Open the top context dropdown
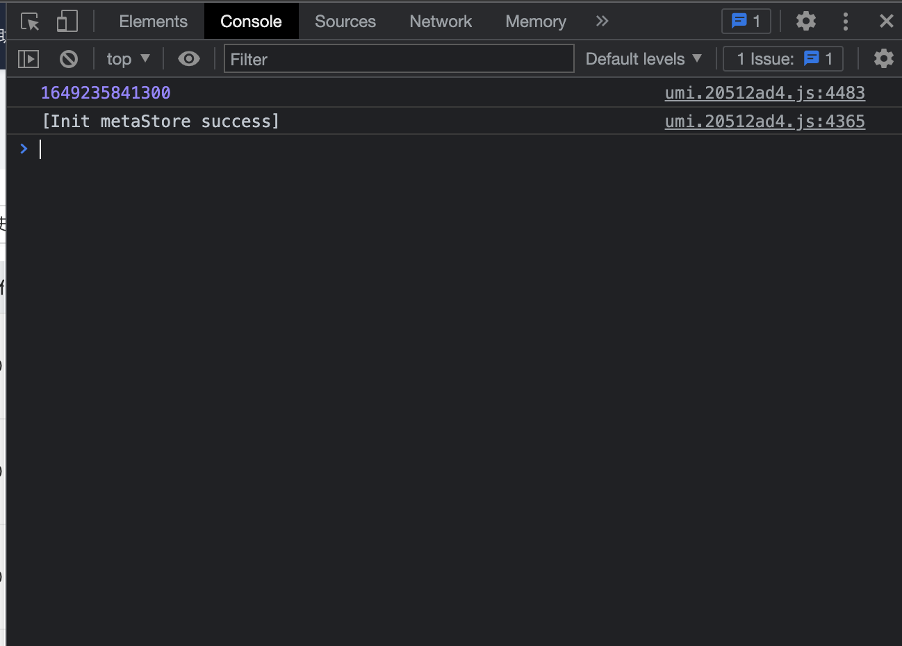 point(128,59)
